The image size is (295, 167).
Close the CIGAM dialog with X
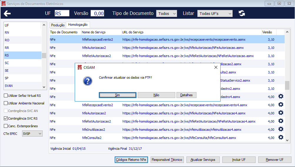[x=216, y=67]
